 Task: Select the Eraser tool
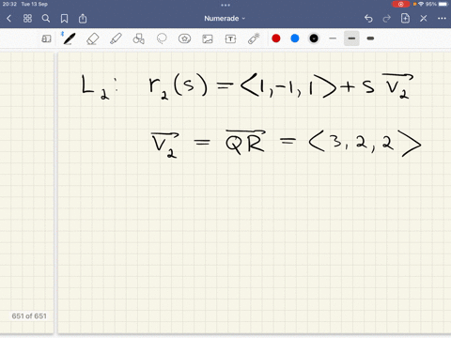(x=92, y=38)
